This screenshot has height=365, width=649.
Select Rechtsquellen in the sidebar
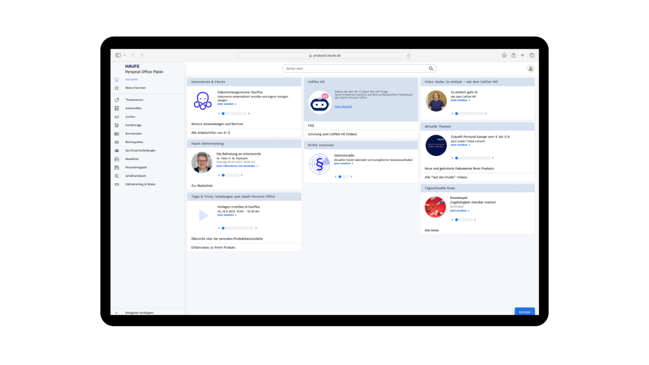134,142
